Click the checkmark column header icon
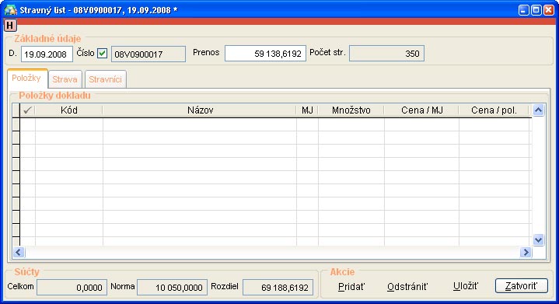Screen dimensions: 559x304 27,110
